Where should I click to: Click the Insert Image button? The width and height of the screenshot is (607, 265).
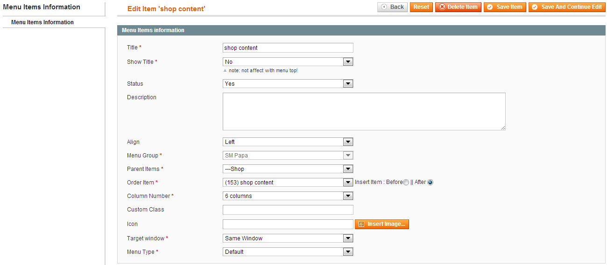[x=382, y=224]
